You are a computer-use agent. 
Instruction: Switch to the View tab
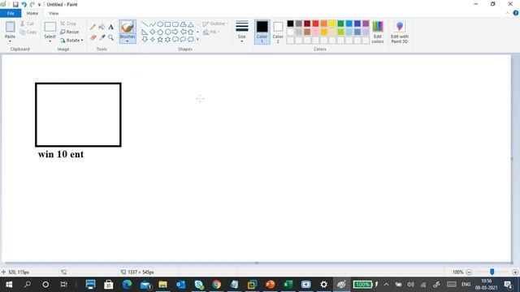click(54, 13)
